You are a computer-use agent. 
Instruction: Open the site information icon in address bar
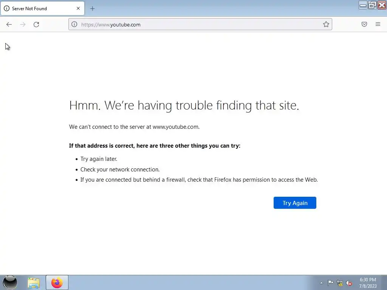[x=74, y=24]
